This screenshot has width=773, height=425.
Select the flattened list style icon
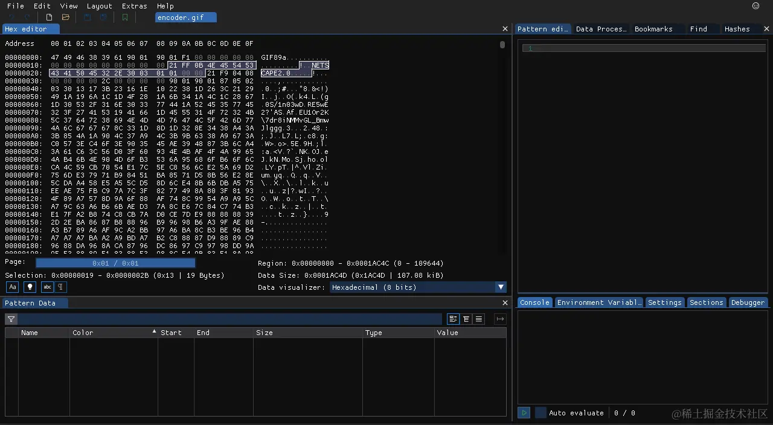tap(479, 319)
